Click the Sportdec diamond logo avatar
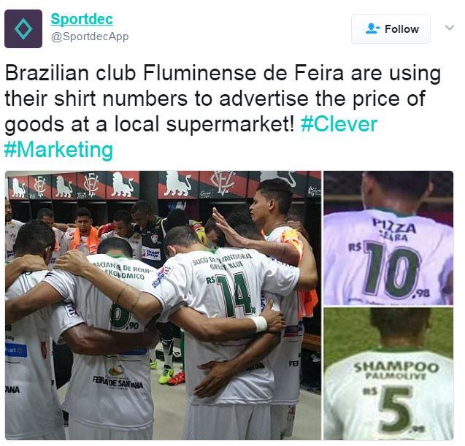This screenshot has height=446, width=465. (x=23, y=28)
